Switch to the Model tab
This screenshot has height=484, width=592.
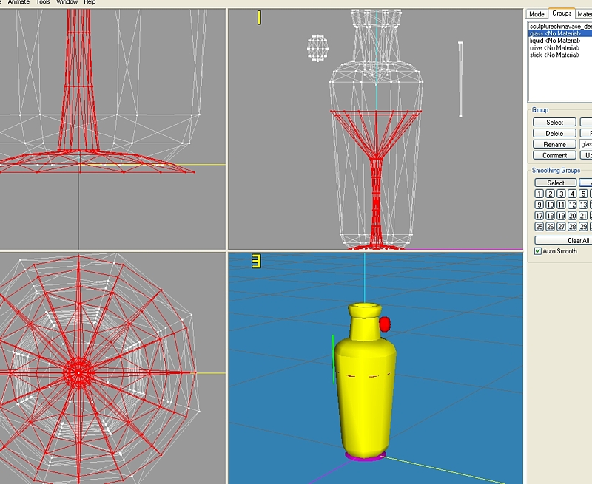coord(537,13)
